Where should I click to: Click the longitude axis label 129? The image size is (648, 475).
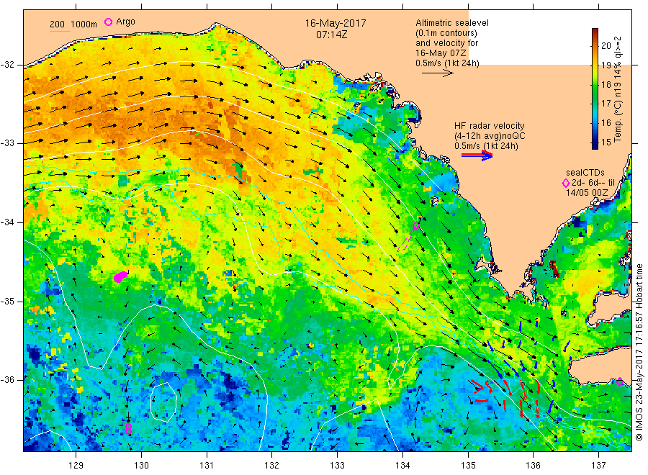point(76,466)
